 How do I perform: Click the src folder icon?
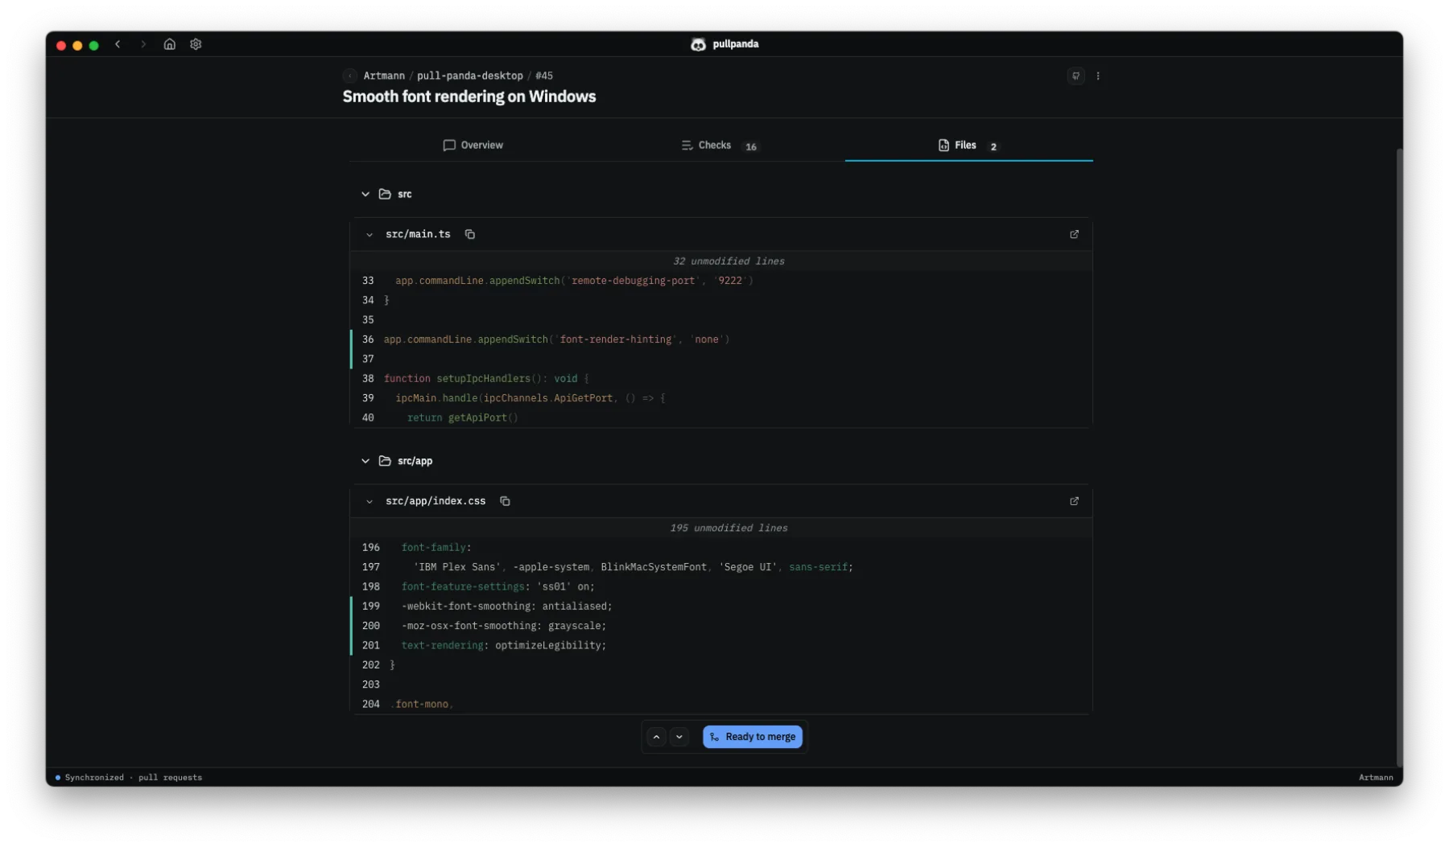pyautogui.click(x=385, y=194)
